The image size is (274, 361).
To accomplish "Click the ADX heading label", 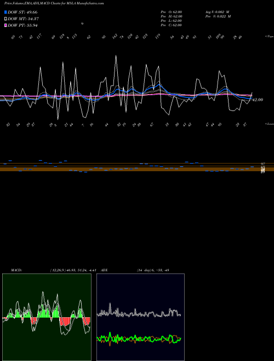I will pos(105,270).
